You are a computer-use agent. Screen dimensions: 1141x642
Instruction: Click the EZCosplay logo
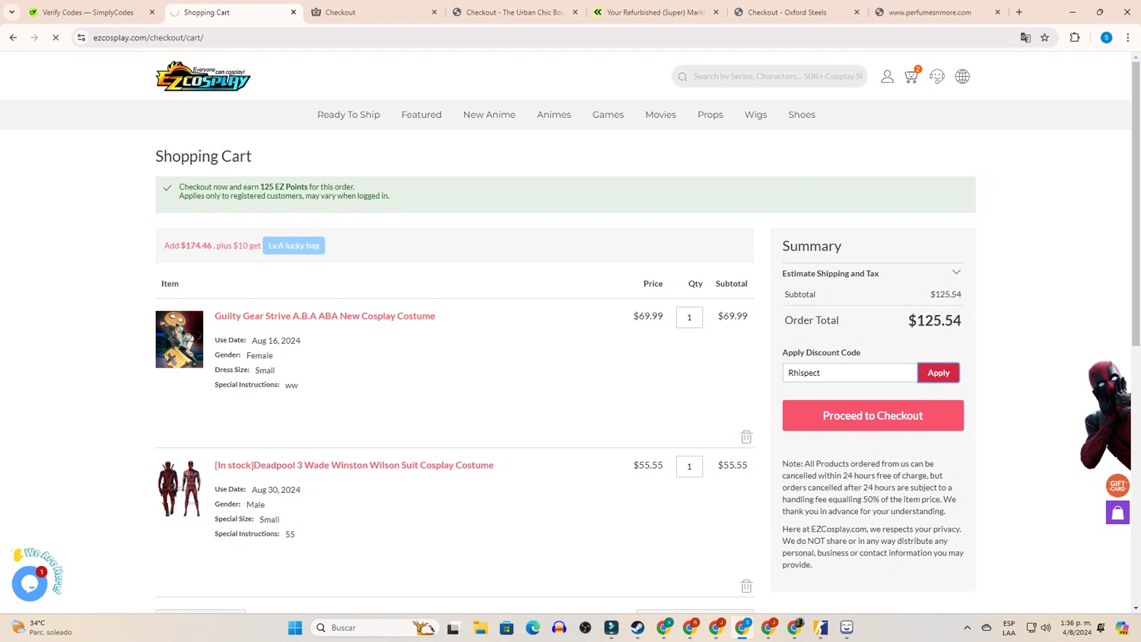(x=203, y=76)
